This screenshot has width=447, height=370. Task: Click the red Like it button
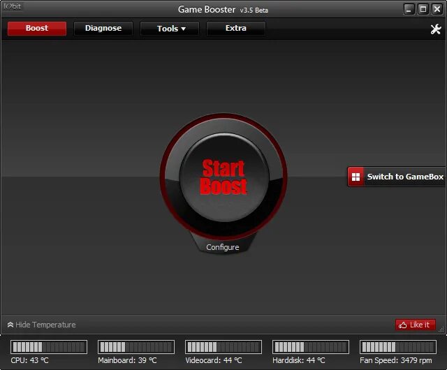pyautogui.click(x=416, y=325)
